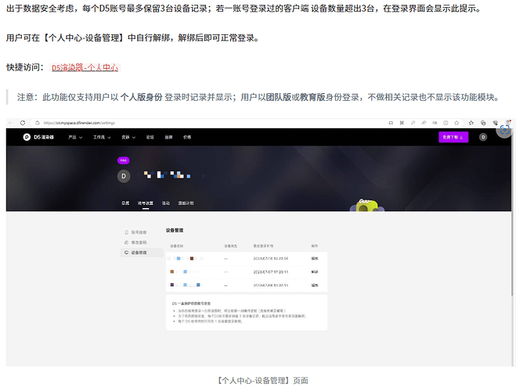Open the 激励计划 tab
Image resolution: width=516 pixels, height=391 pixels.
[186, 203]
